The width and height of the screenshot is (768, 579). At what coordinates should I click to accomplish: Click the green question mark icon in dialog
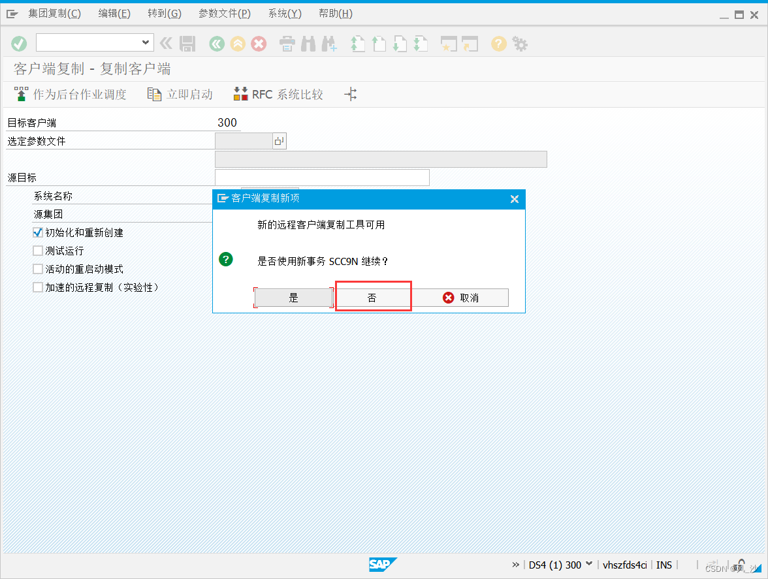(x=226, y=259)
